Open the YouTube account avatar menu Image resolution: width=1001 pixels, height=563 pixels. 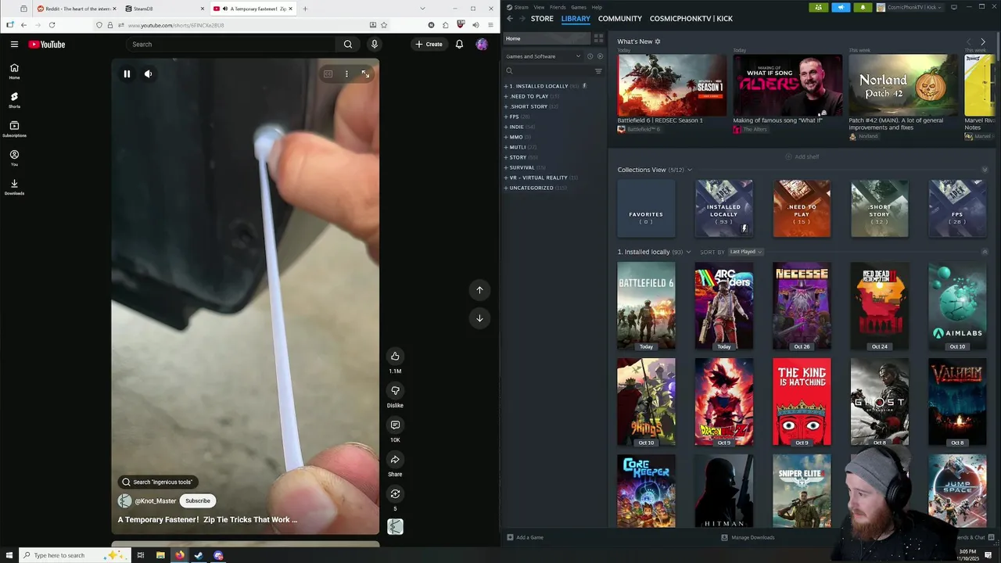[x=482, y=45]
